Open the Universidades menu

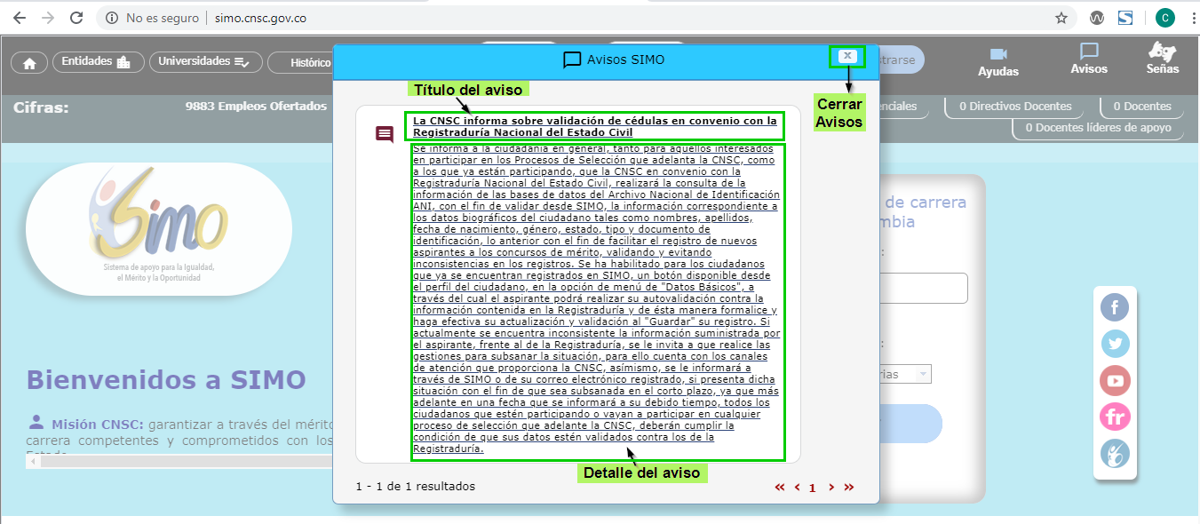coord(205,62)
